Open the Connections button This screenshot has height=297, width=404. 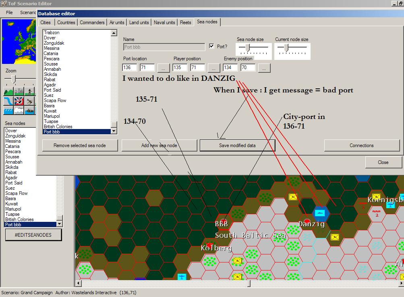pyautogui.click(x=361, y=145)
